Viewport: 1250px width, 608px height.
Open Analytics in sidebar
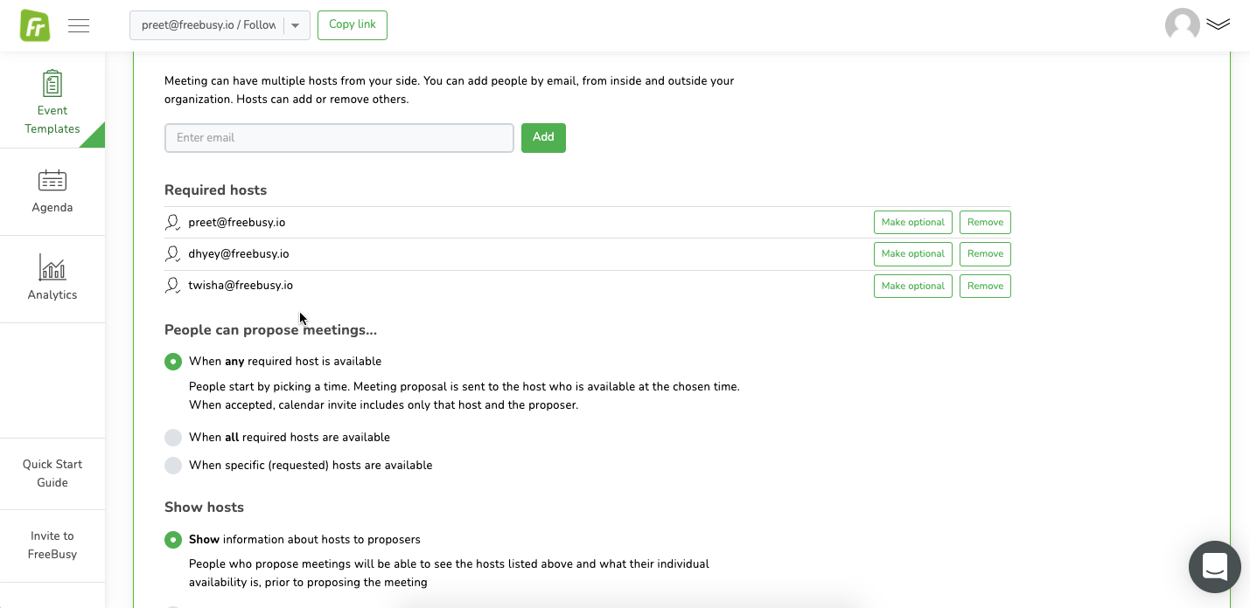point(52,280)
